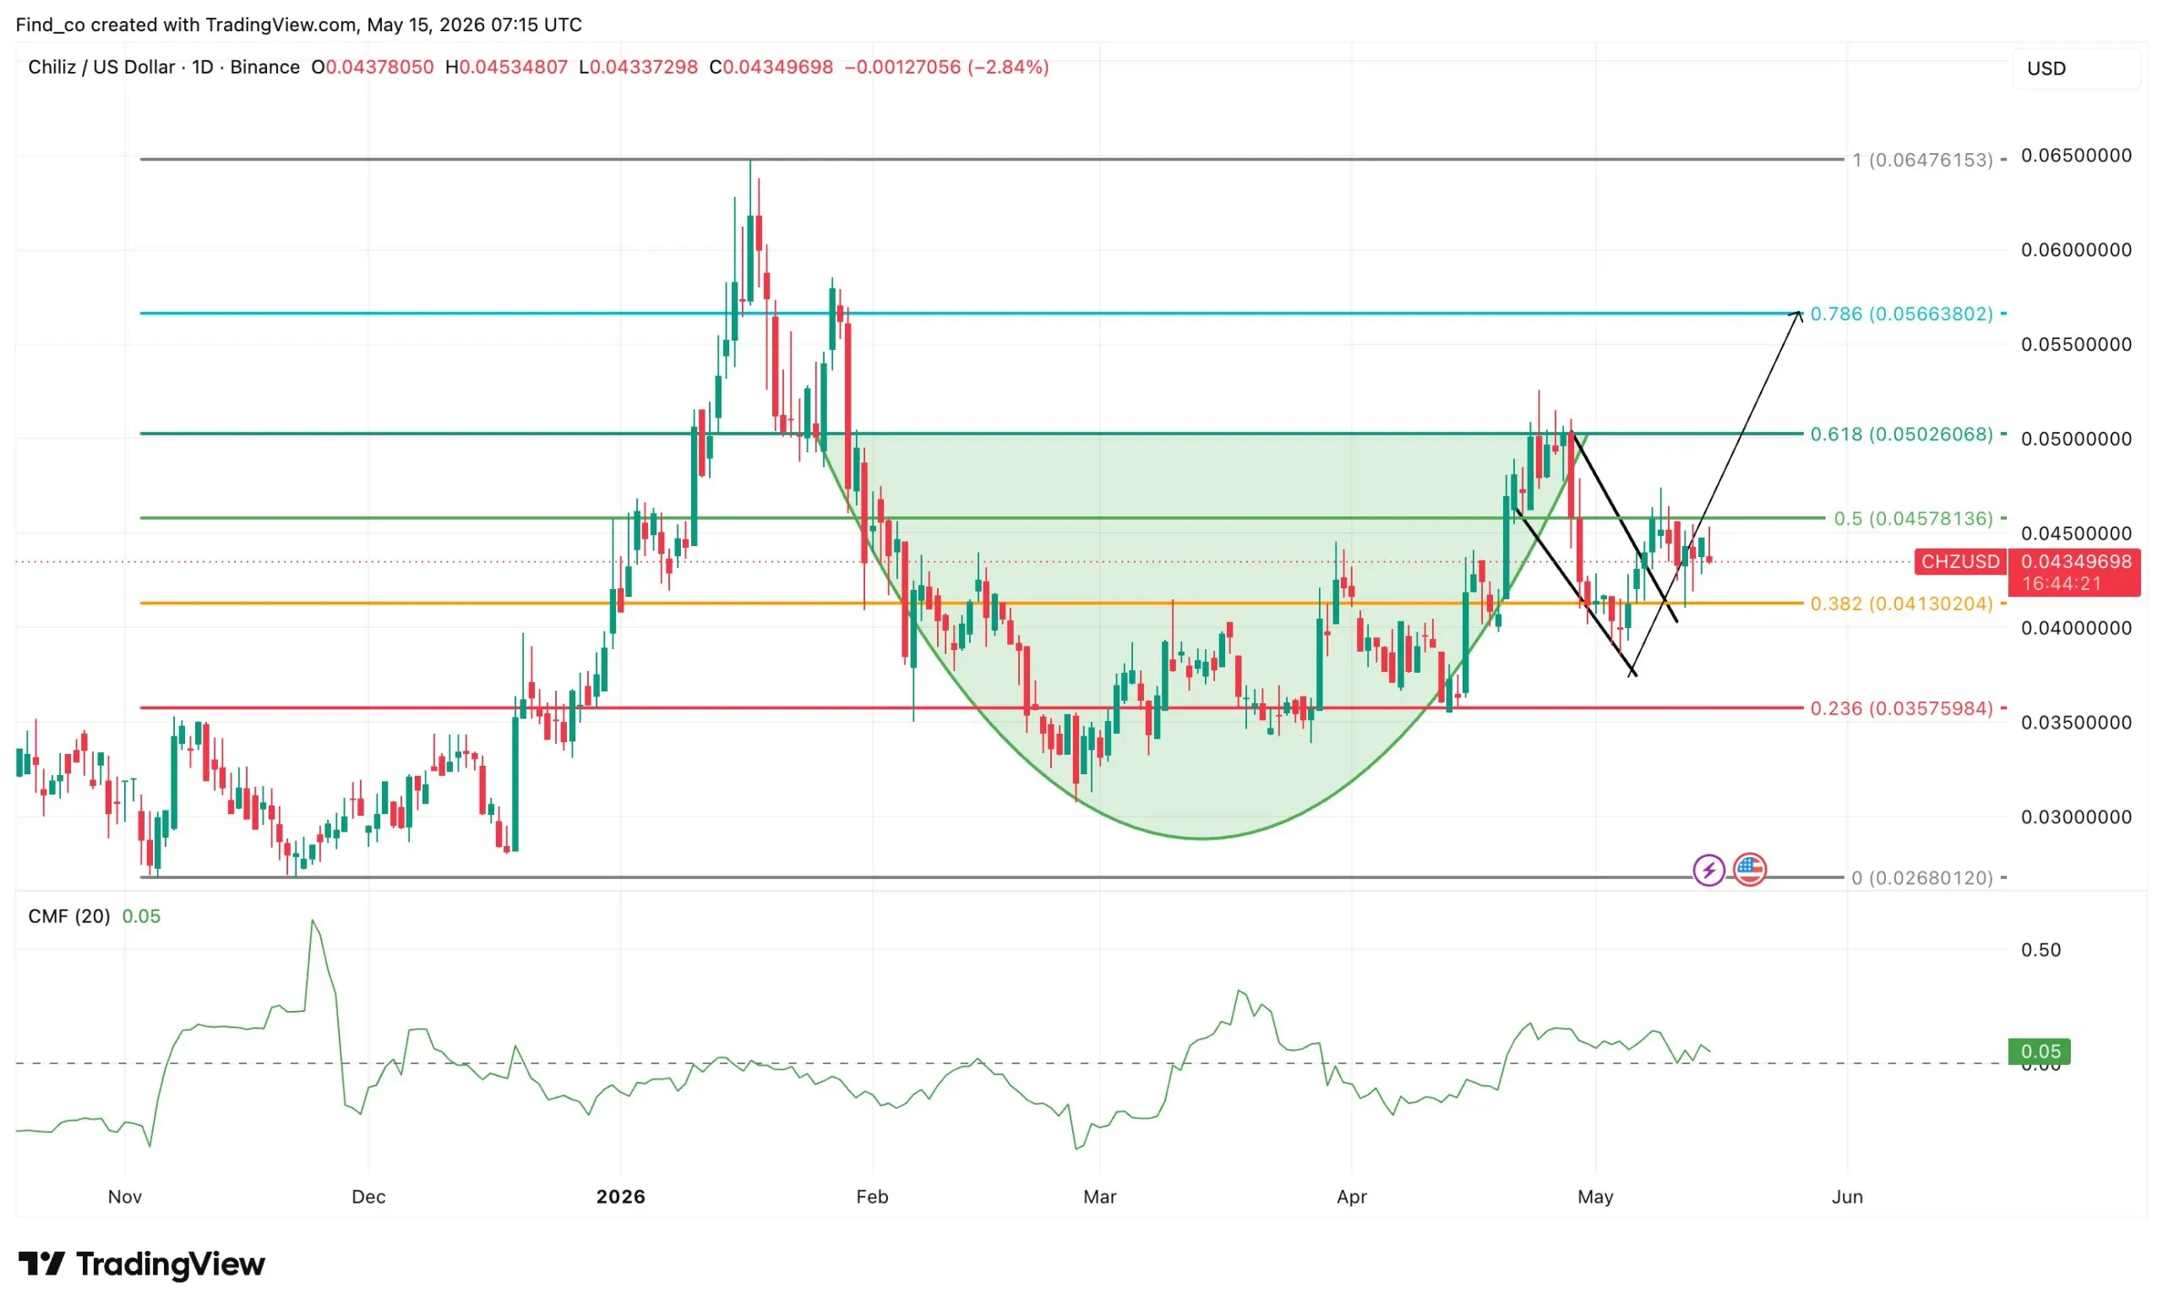This screenshot has width=2163, height=1311.
Task: Click the candle countdown timer 16:44:21
Action: pos(2061,584)
